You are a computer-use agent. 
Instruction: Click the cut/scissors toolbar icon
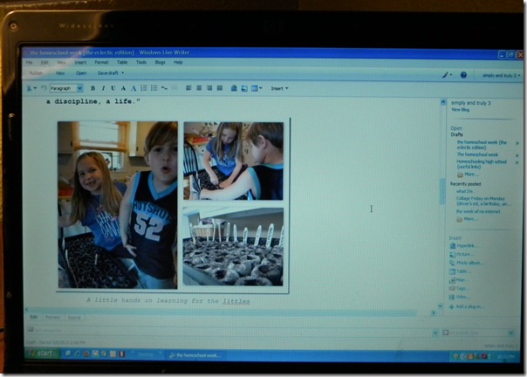[x=30, y=88]
